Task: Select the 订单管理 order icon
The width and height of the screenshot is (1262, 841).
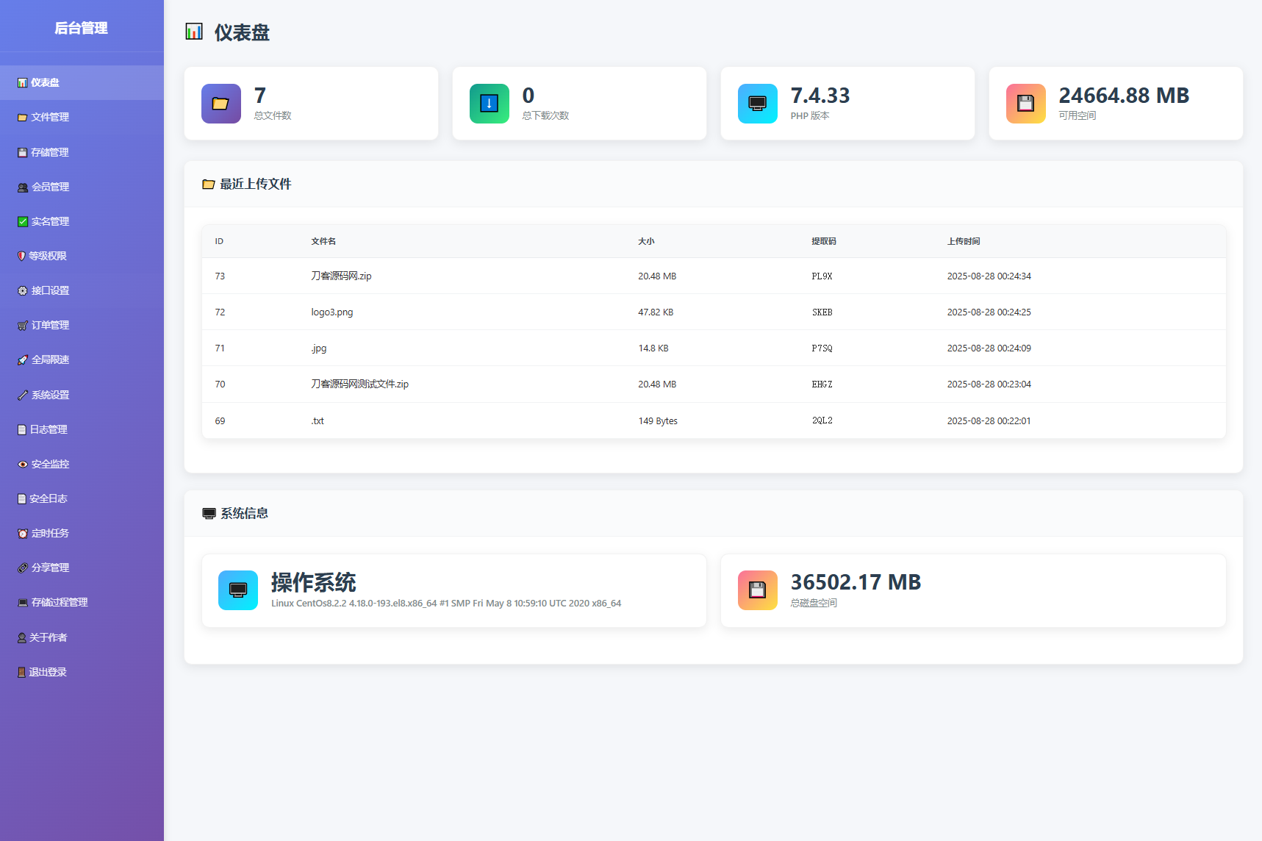Action: 21,324
